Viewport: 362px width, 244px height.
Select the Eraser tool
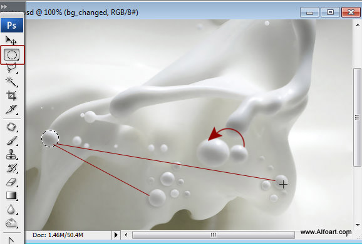point(11,182)
